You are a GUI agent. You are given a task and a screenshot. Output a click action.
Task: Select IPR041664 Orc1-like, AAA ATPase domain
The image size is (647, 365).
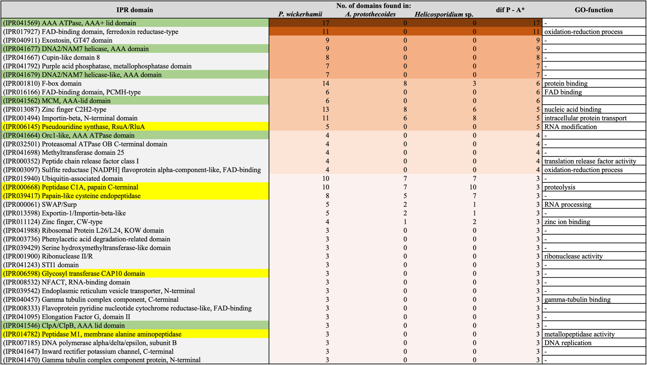[135, 135]
